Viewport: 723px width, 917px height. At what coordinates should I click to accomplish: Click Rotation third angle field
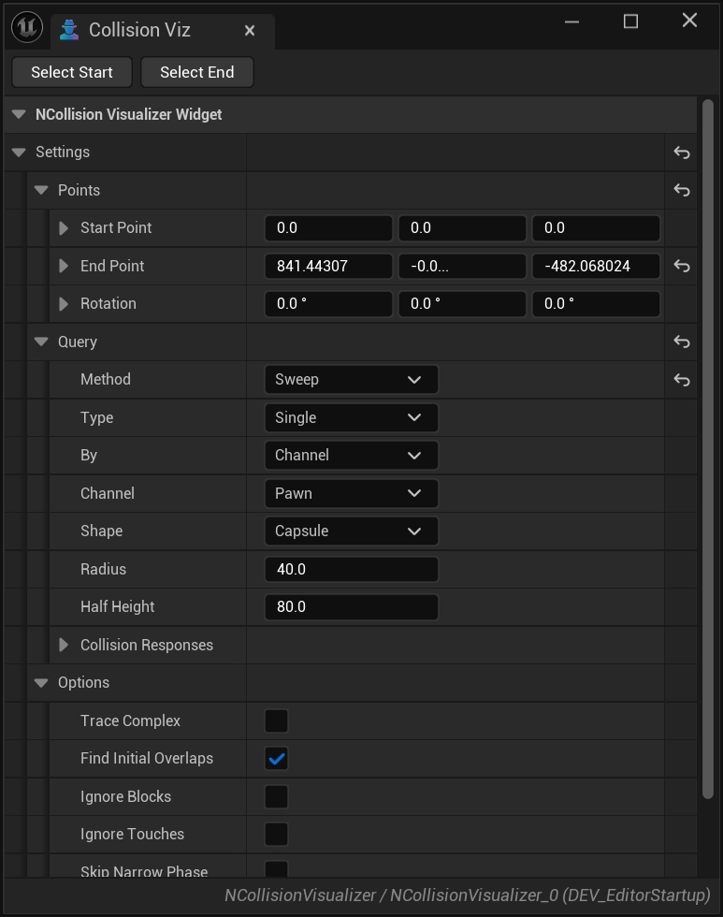click(x=596, y=303)
